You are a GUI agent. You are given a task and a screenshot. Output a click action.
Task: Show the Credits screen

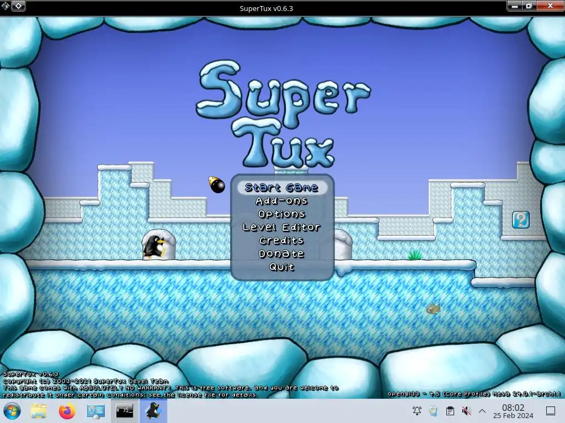(x=282, y=240)
